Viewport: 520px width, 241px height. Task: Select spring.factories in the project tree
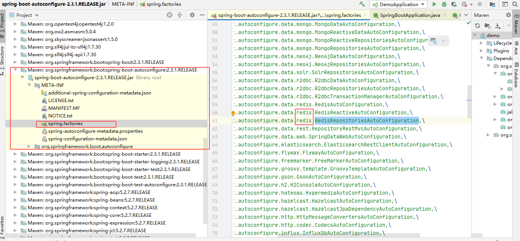click(65, 124)
